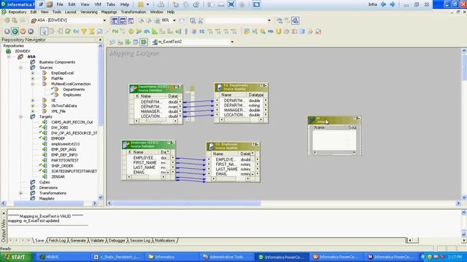Collapse the MyNewExcelConnection node
467x262 pixels.
(x=33, y=84)
